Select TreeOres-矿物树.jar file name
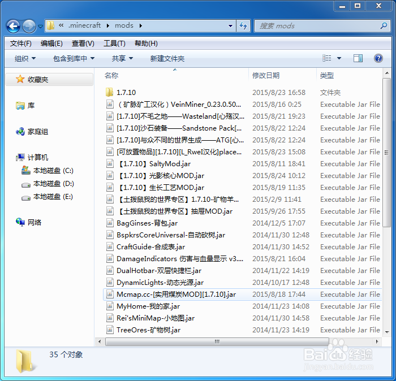 (148, 330)
